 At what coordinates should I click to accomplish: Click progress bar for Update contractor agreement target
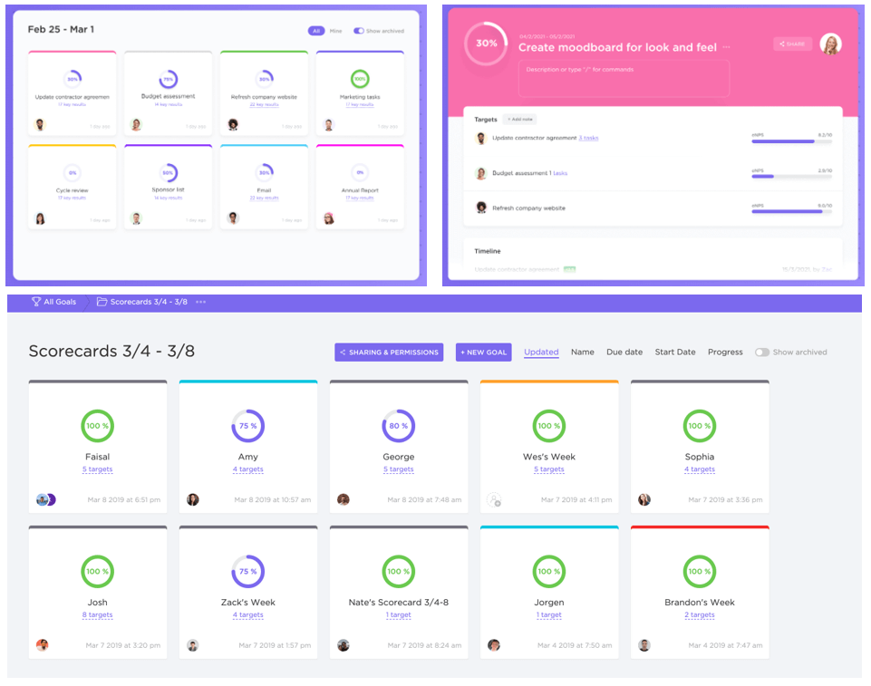tap(791, 141)
